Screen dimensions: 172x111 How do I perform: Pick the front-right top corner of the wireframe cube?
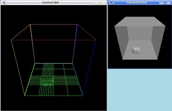pos(96,40)
